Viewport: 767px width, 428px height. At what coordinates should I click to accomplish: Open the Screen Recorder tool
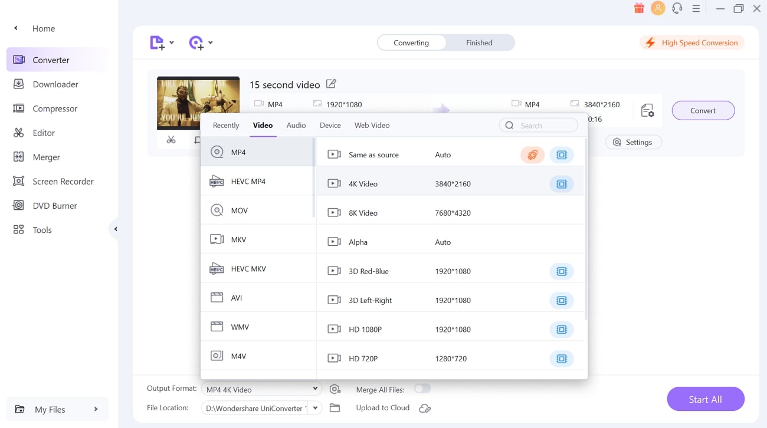62,181
